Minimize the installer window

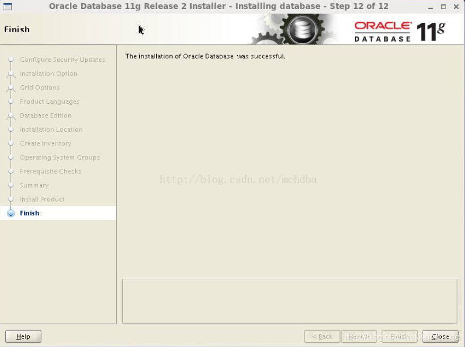pos(431,7)
